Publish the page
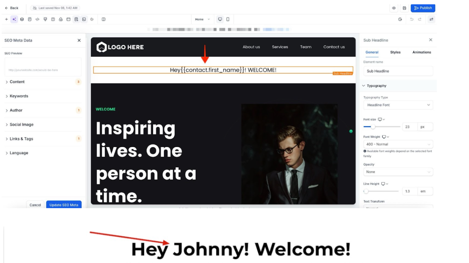 423,8
